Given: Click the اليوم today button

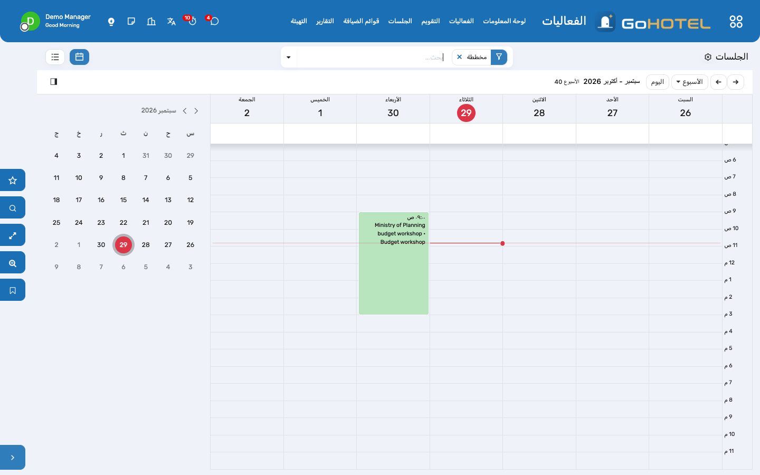Looking at the screenshot, I should coord(658,82).
